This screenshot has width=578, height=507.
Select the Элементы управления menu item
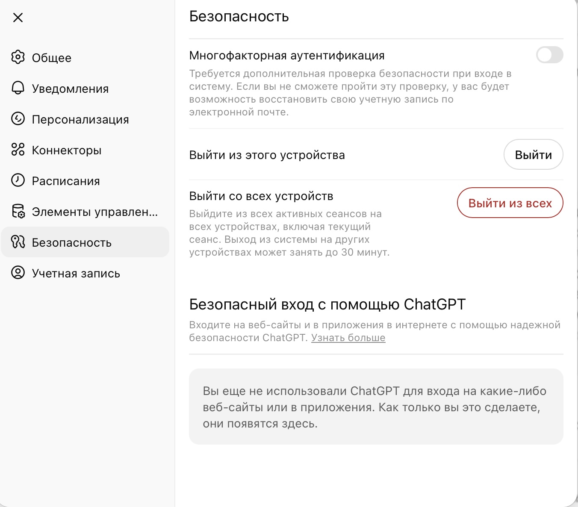click(x=95, y=212)
